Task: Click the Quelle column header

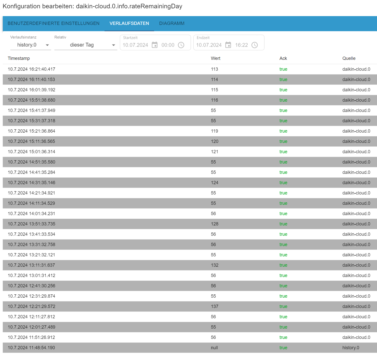Action: (x=349, y=58)
